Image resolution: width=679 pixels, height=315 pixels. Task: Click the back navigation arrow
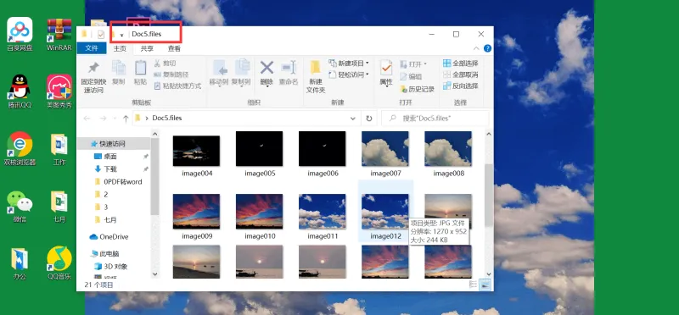pyautogui.click(x=87, y=118)
